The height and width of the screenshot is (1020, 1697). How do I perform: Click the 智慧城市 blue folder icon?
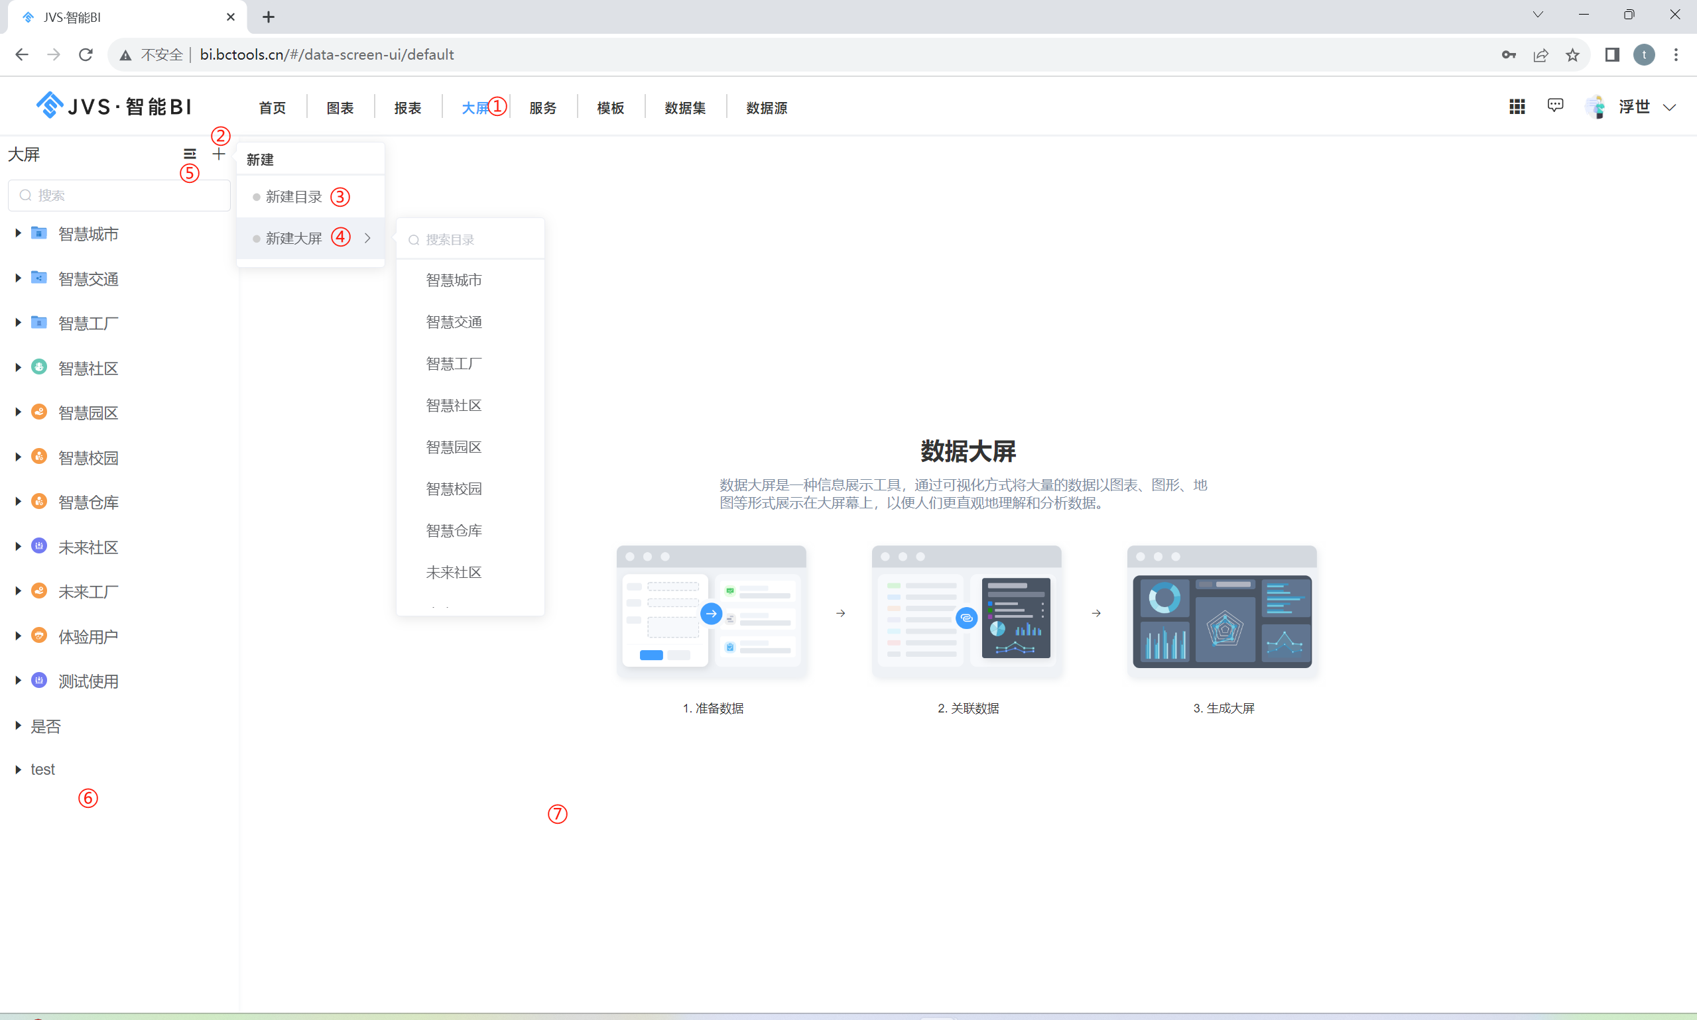click(39, 233)
